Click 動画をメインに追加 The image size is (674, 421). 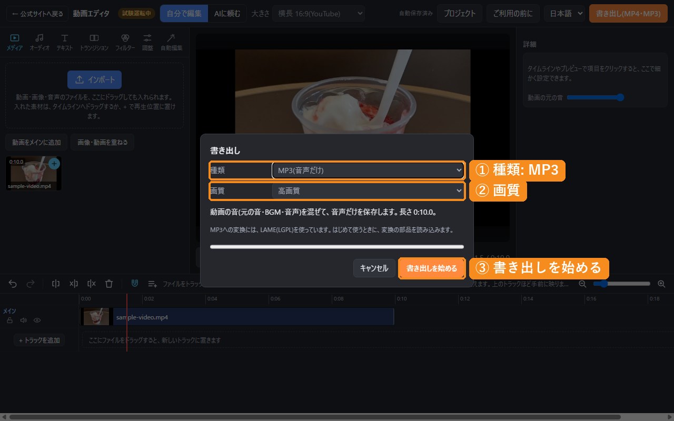tap(36, 142)
